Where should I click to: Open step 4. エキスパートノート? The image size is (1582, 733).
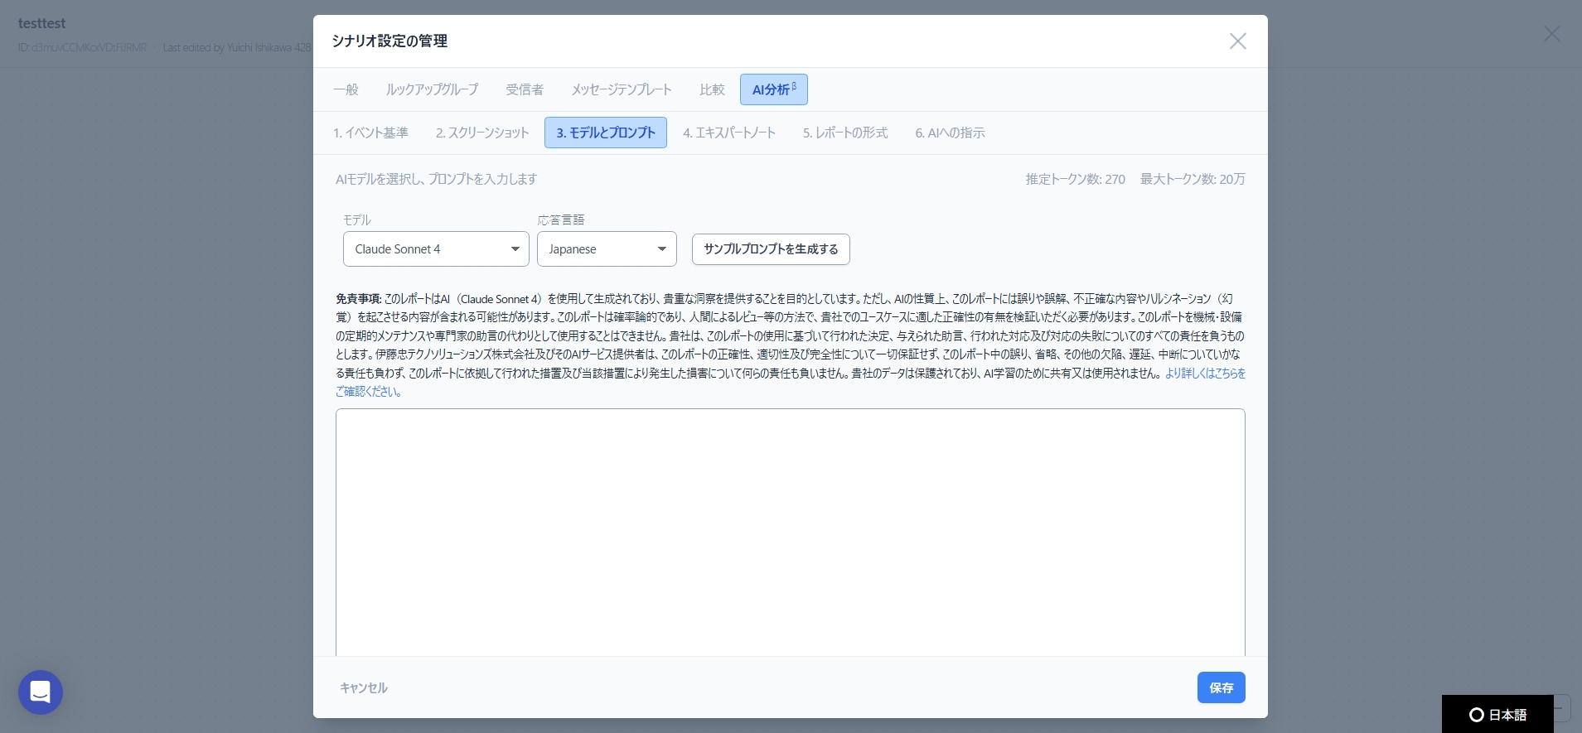pyautogui.click(x=729, y=133)
